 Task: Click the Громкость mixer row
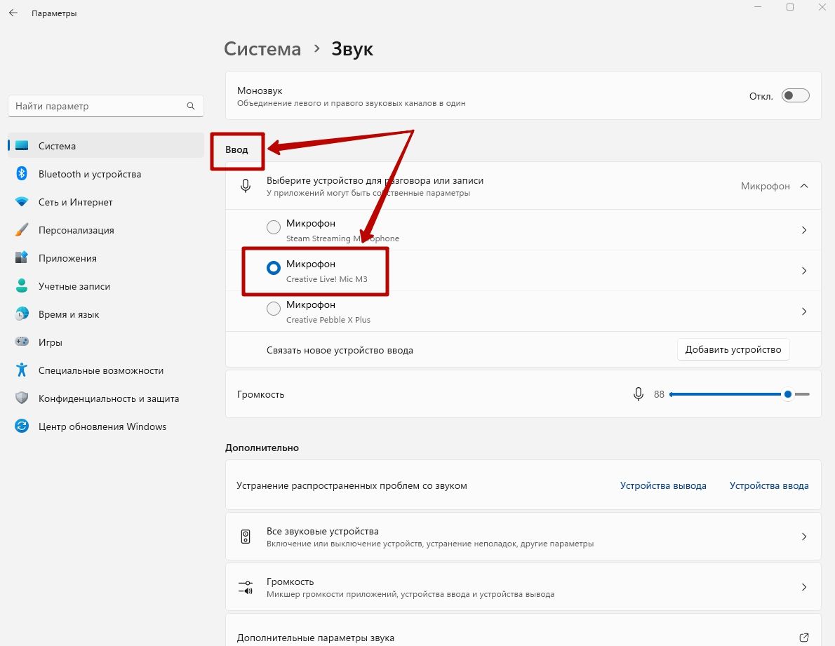point(523,588)
